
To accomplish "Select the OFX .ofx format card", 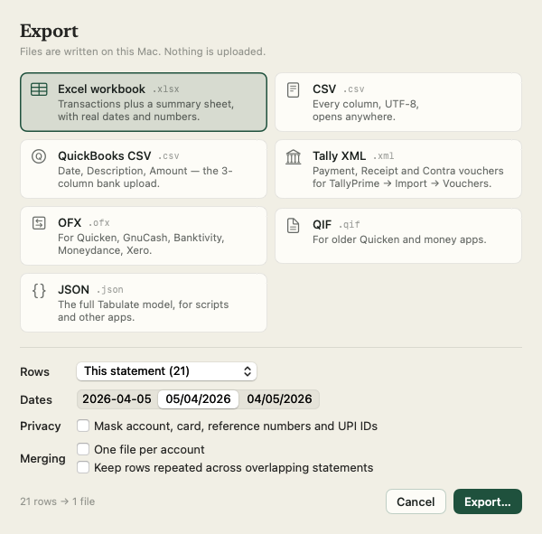I will tap(144, 236).
